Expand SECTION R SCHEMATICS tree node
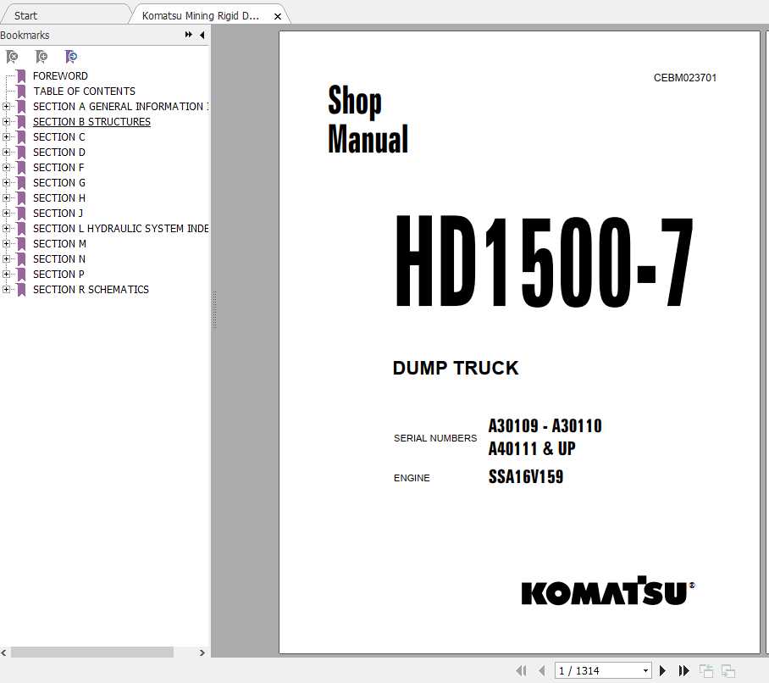This screenshot has width=769, height=683. [x=6, y=289]
